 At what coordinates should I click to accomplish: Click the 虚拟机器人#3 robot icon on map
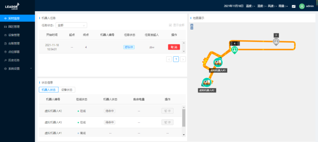pos(218,62)
